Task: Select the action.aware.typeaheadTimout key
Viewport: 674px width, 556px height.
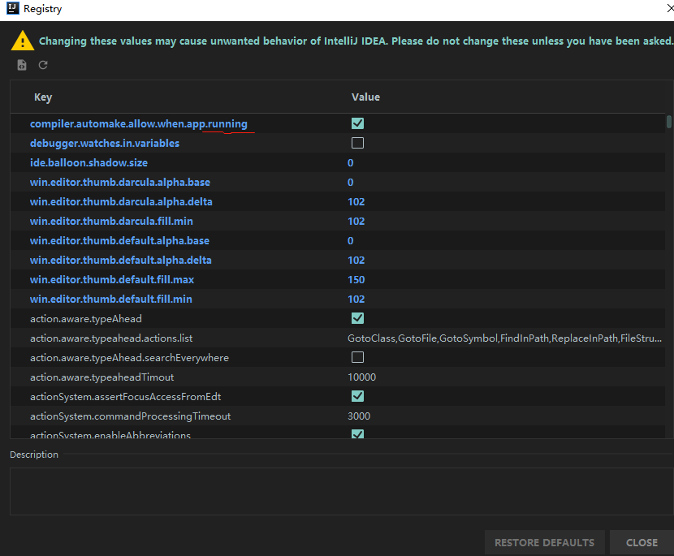Action: click(102, 377)
